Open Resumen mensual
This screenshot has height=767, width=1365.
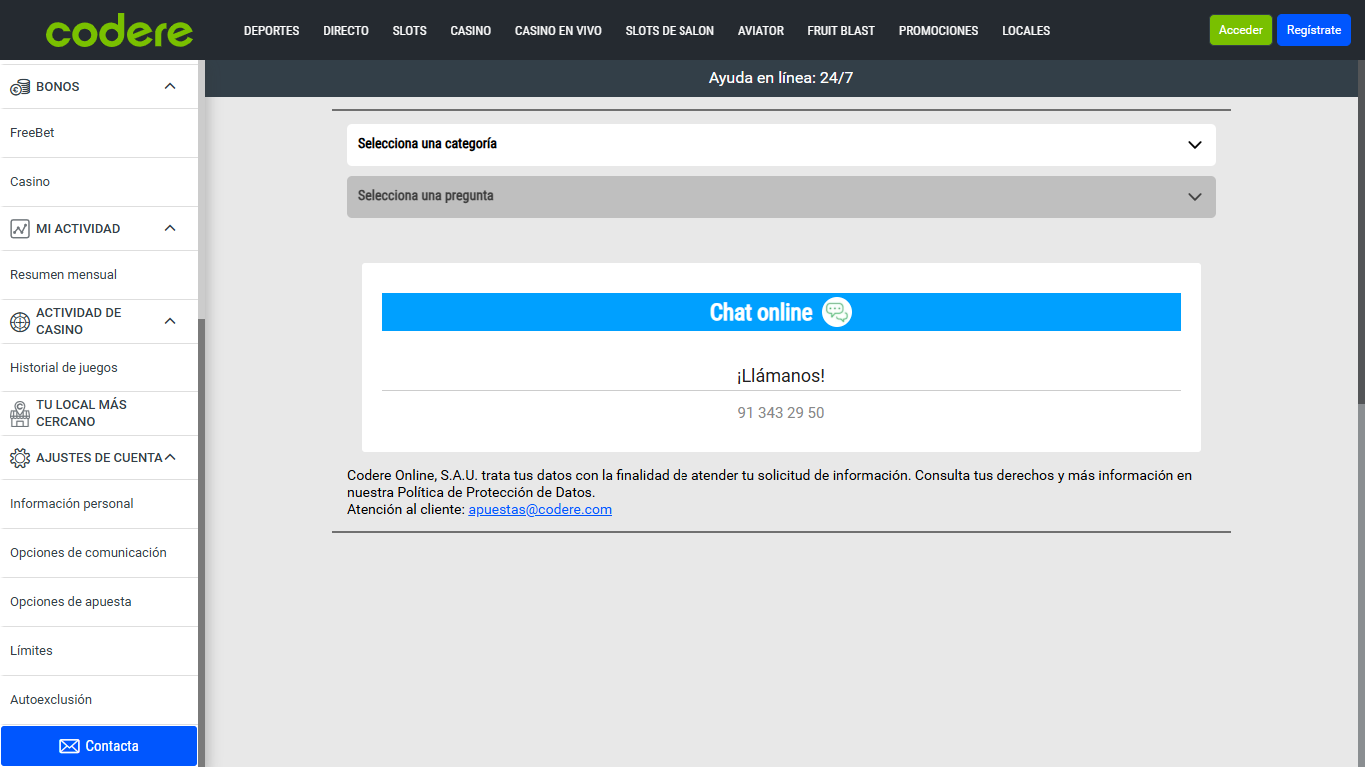click(x=99, y=275)
